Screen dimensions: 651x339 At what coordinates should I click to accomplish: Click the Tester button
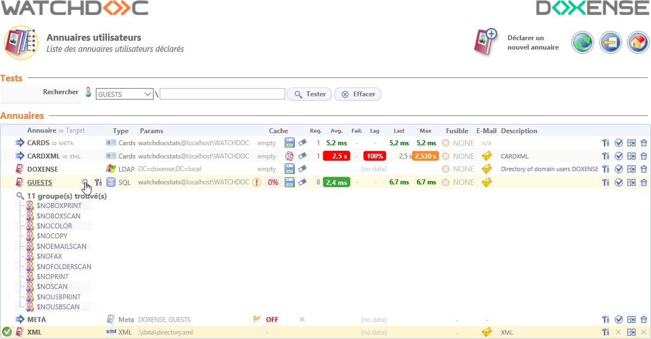coord(310,94)
